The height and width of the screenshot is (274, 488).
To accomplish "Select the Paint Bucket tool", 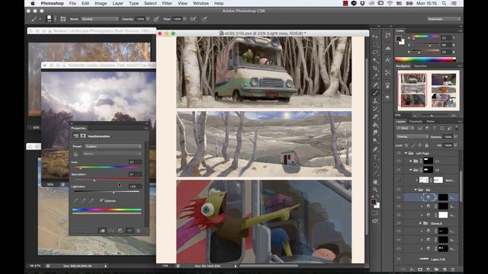I will pos(375,125).
